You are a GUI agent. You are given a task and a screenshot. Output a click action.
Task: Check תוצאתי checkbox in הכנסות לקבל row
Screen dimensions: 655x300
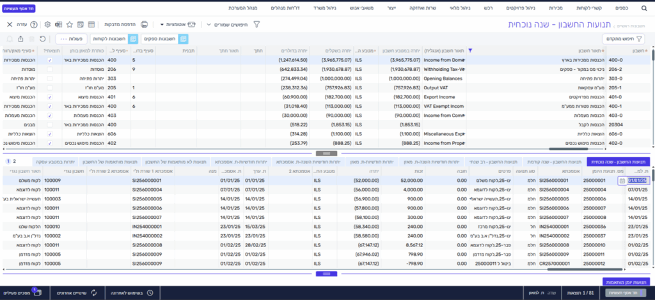tap(50, 124)
